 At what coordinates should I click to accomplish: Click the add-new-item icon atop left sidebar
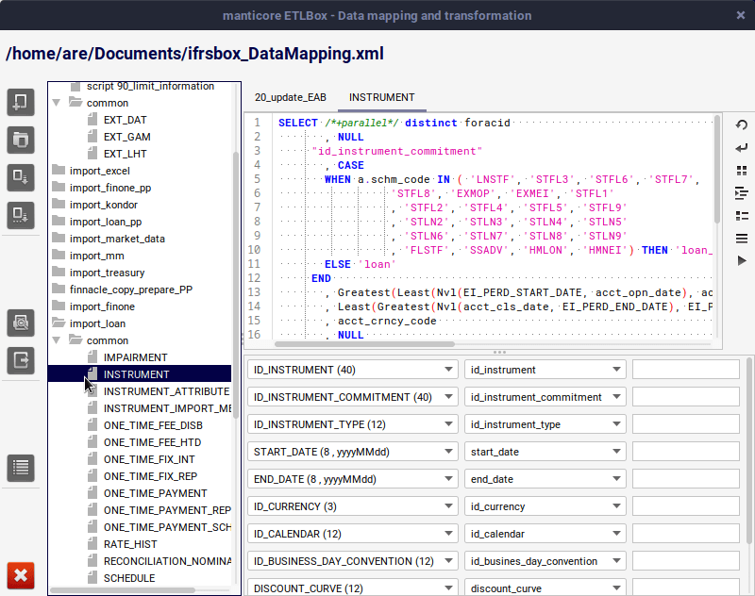21,102
